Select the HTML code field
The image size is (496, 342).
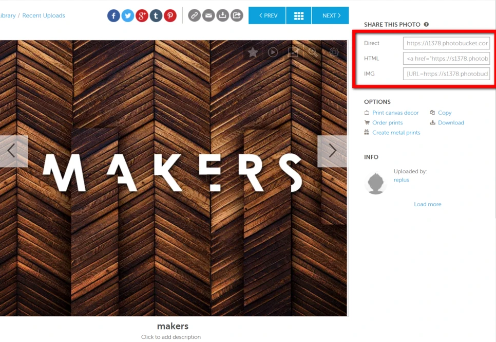coord(446,58)
